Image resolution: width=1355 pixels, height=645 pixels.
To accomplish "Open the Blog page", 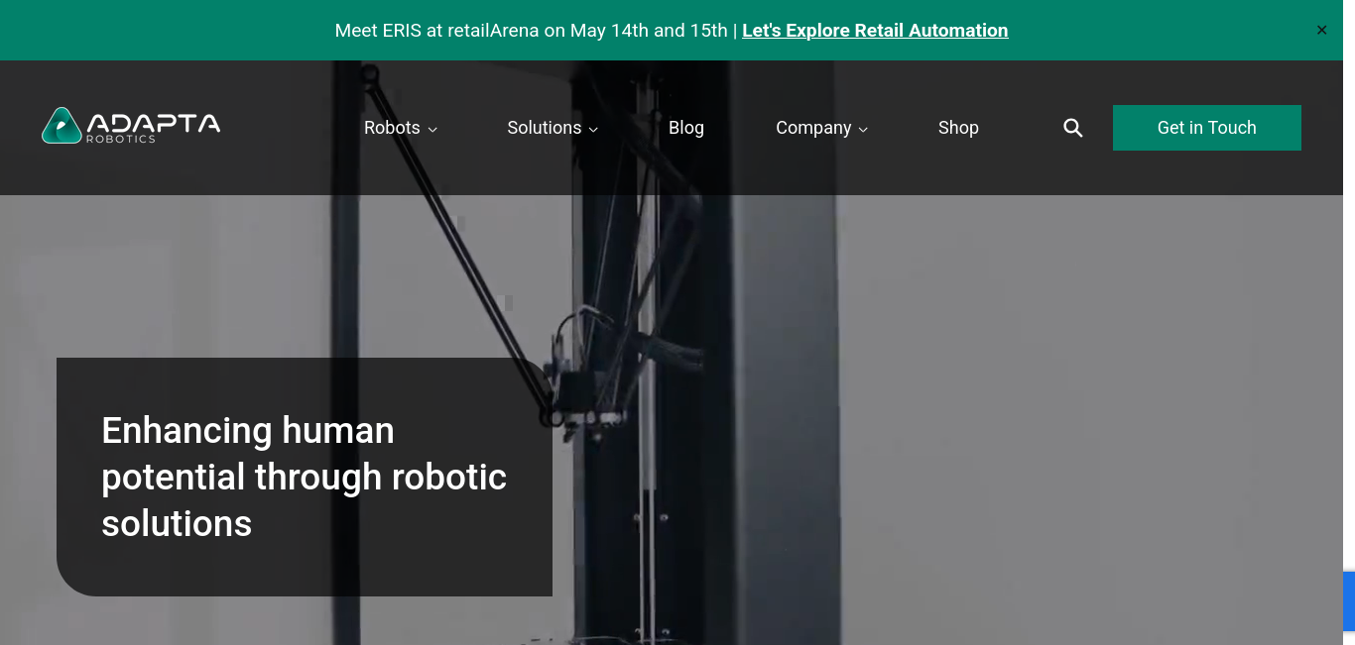I will tap(686, 128).
